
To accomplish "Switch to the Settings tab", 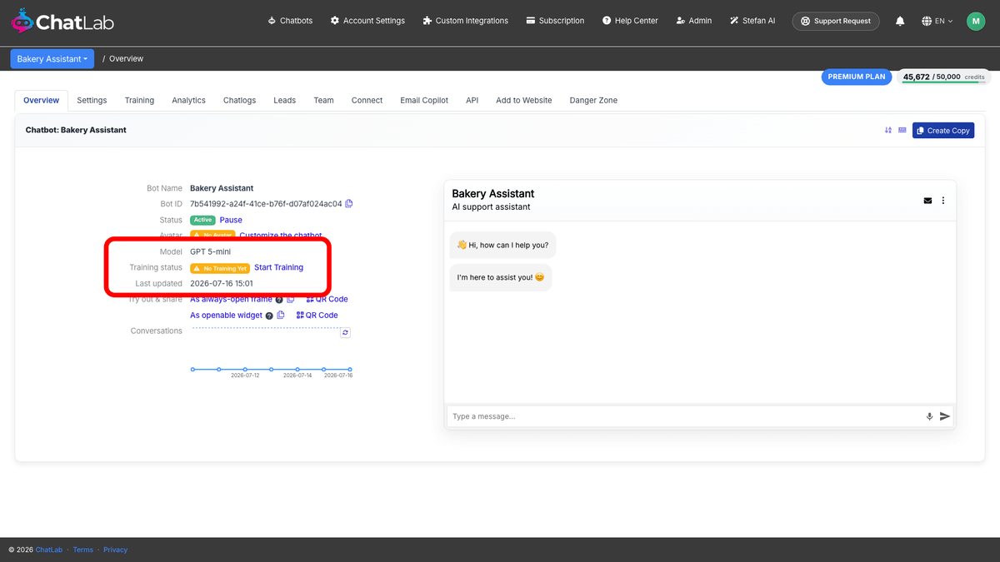I will tap(92, 100).
